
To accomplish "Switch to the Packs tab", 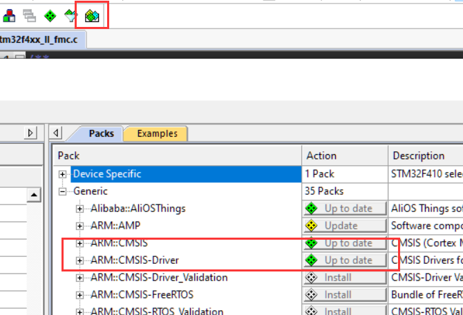I will tap(101, 133).
